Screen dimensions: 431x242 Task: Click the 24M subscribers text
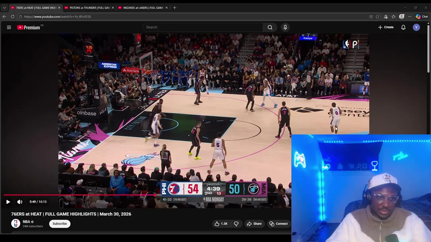pos(33,227)
